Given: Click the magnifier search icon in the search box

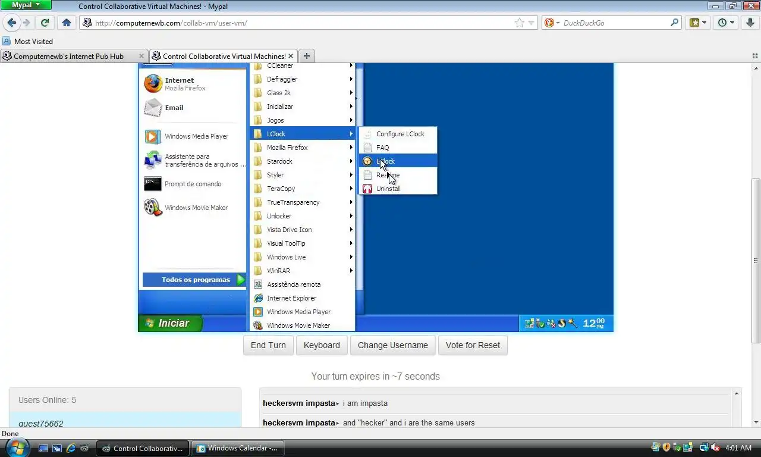Looking at the screenshot, I should (675, 23).
